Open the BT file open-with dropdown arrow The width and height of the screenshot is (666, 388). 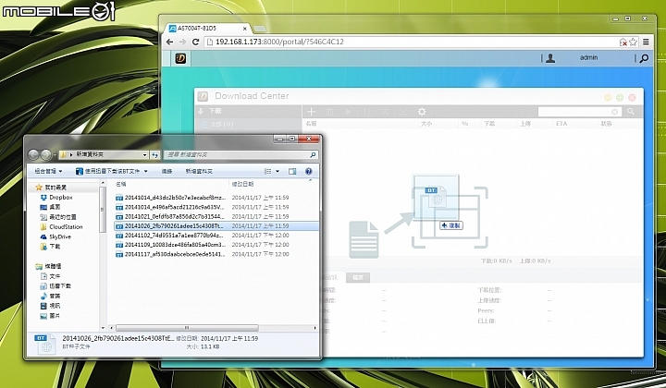[x=146, y=171]
